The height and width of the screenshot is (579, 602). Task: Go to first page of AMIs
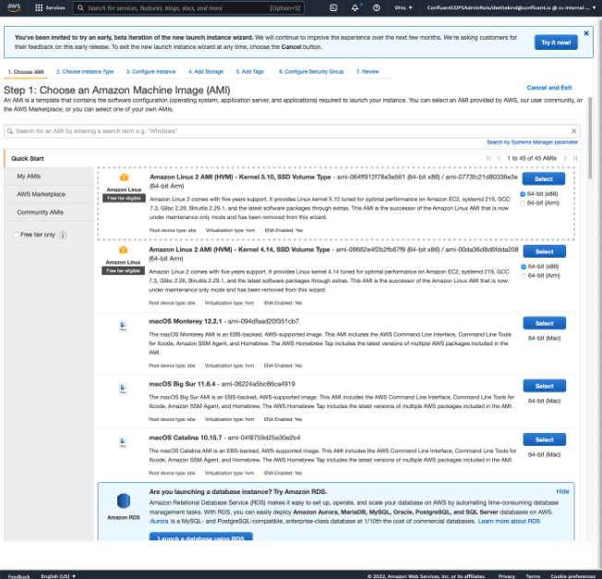pos(488,158)
